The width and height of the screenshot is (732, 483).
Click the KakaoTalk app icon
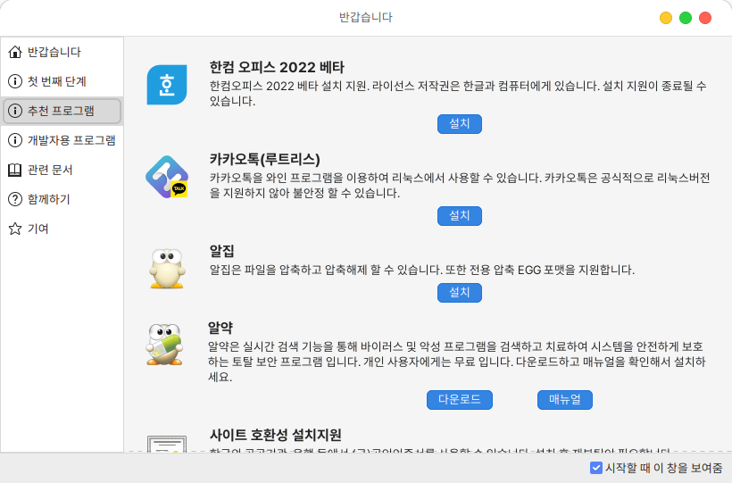[166, 177]
